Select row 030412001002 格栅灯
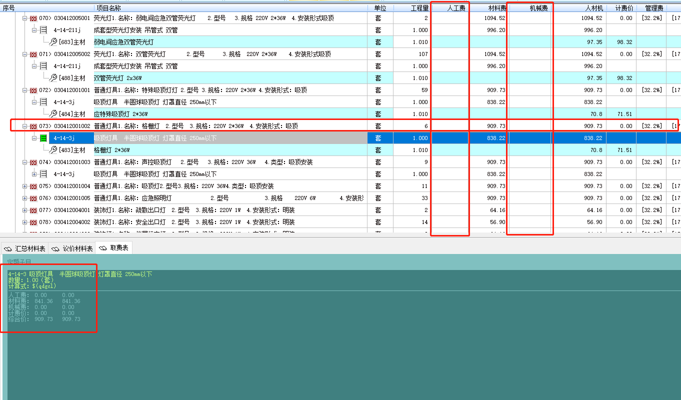The image size is (681, 400). coord(340,126)
